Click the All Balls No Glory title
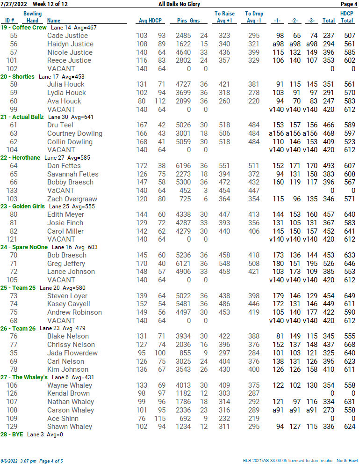Viewport: 359px width, 464px height. (179, 4)
